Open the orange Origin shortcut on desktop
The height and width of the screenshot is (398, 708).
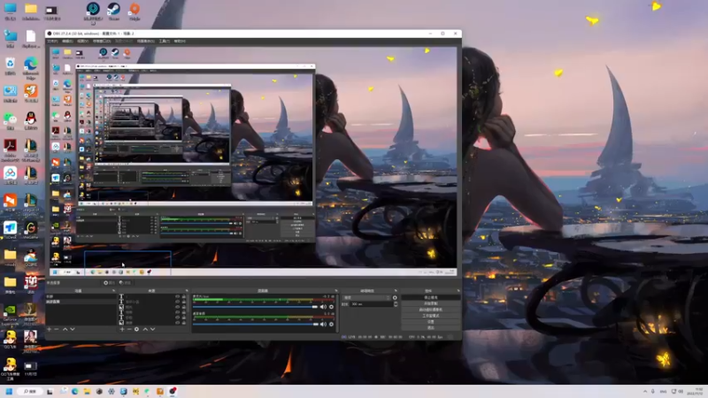pyautogui.click(x=135, y=11)
